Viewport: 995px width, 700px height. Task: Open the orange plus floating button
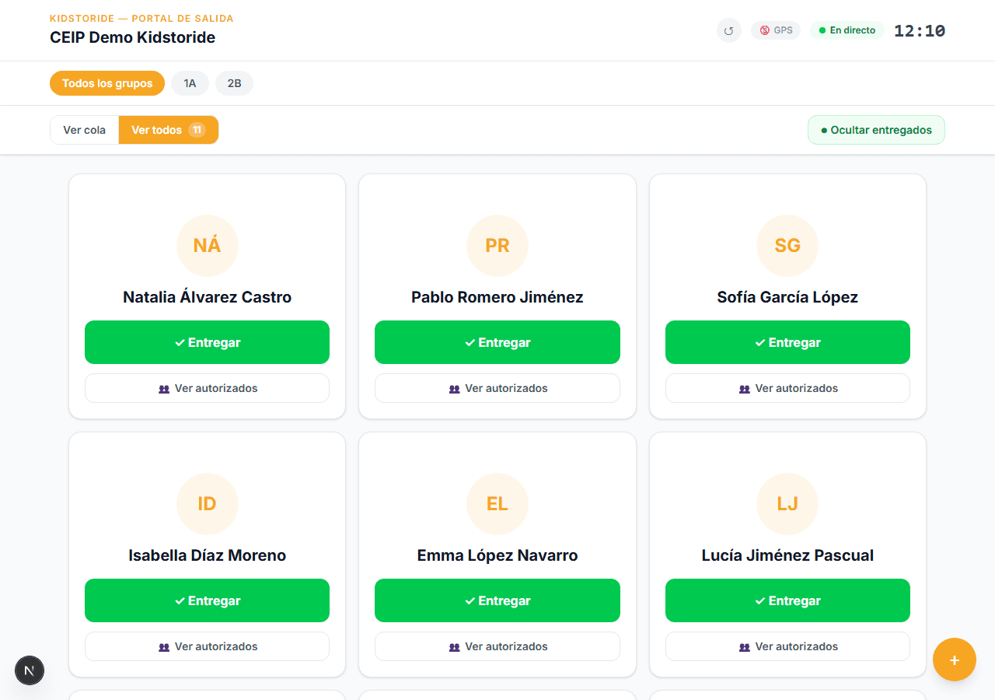point(955,660)
